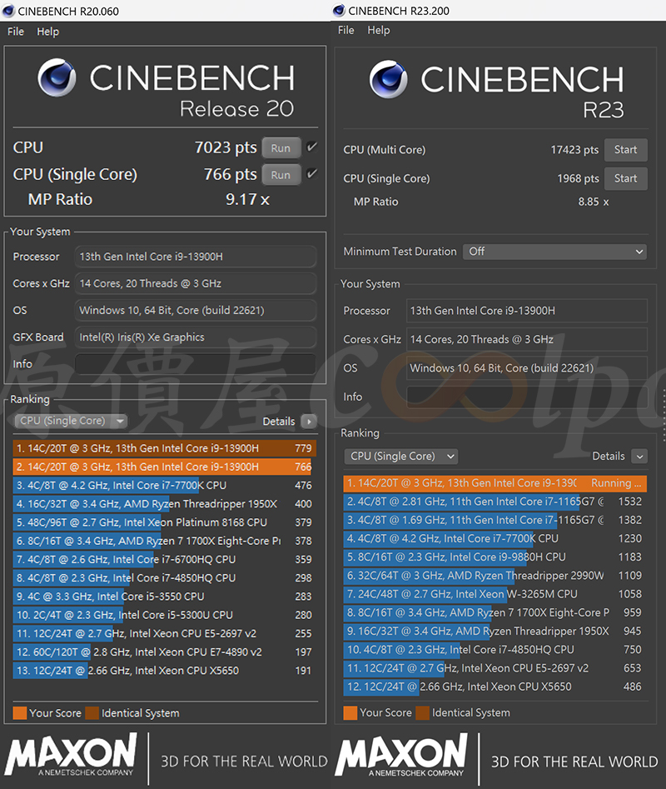Screen dimensions: 666x789
Task: Open the File menu in Cinebench R23
Action: coord(345,30)
